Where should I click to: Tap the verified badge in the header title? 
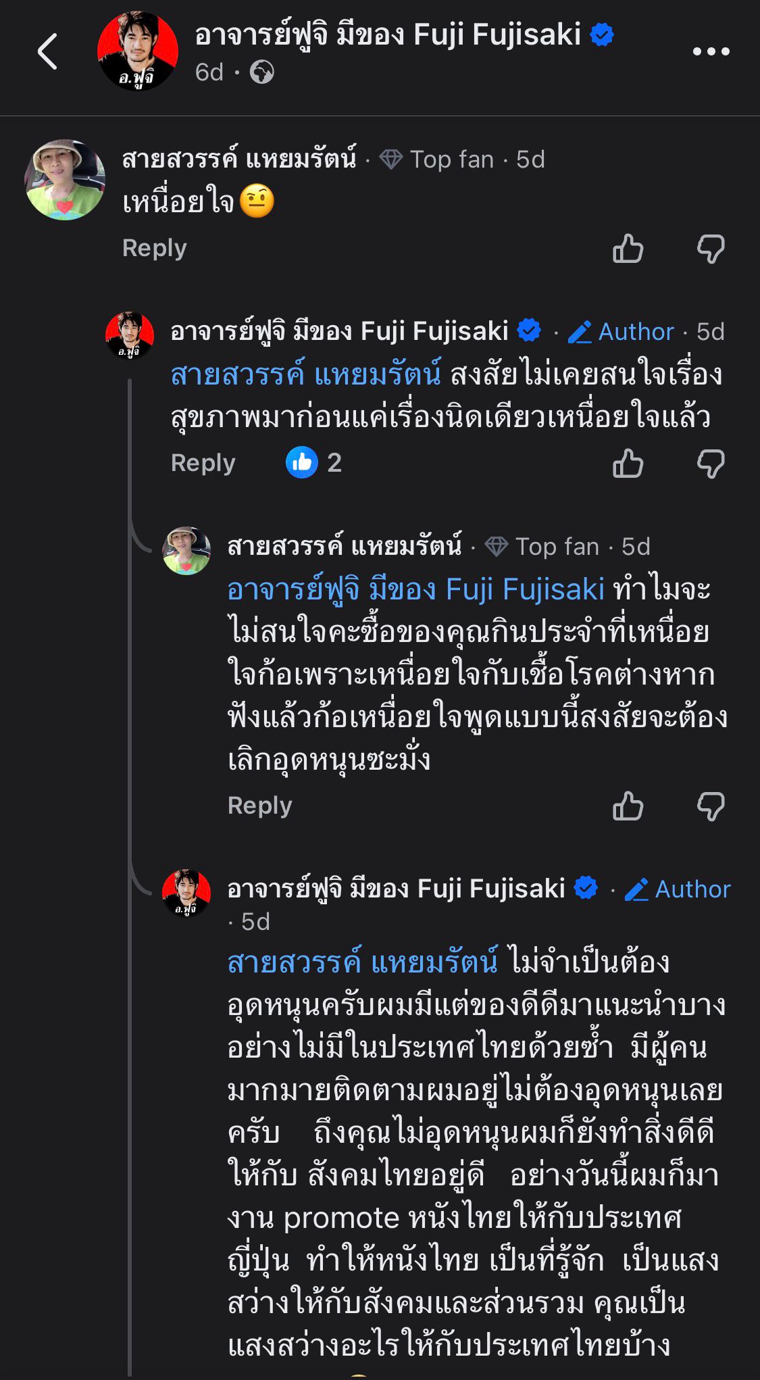pyautogui.click(x=602, y=34)
